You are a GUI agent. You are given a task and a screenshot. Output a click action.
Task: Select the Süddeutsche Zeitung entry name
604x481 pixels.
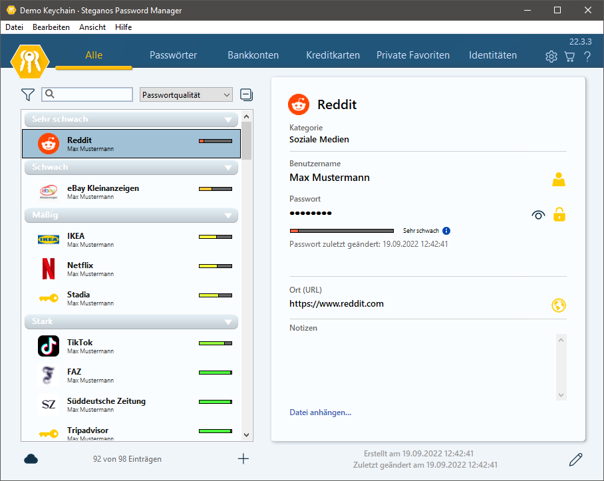click(106, 401)
